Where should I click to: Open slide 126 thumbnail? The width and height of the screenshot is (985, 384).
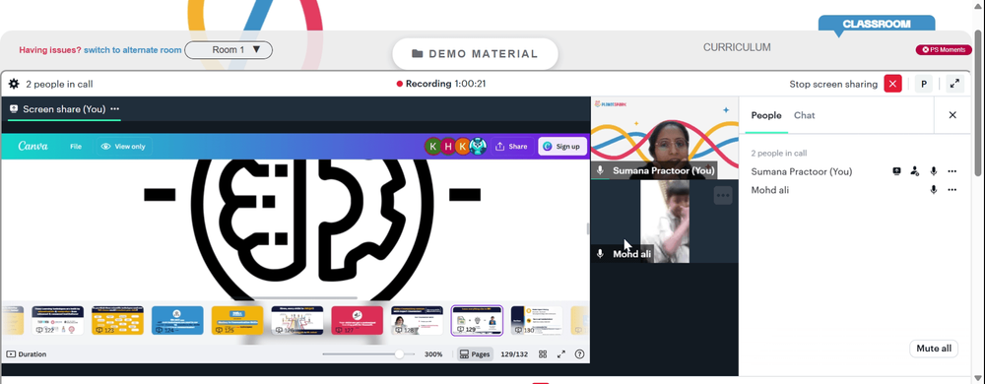coord(297,320)
